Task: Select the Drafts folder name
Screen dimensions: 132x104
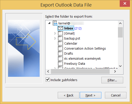Action: pos(69,53)
